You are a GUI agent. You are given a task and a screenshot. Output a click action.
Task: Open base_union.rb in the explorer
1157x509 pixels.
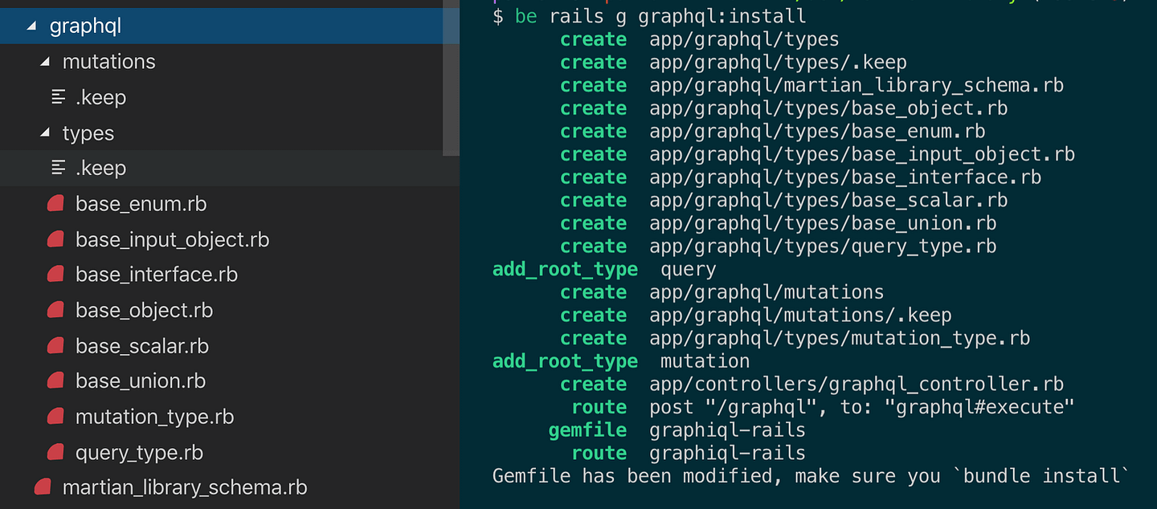141,381
